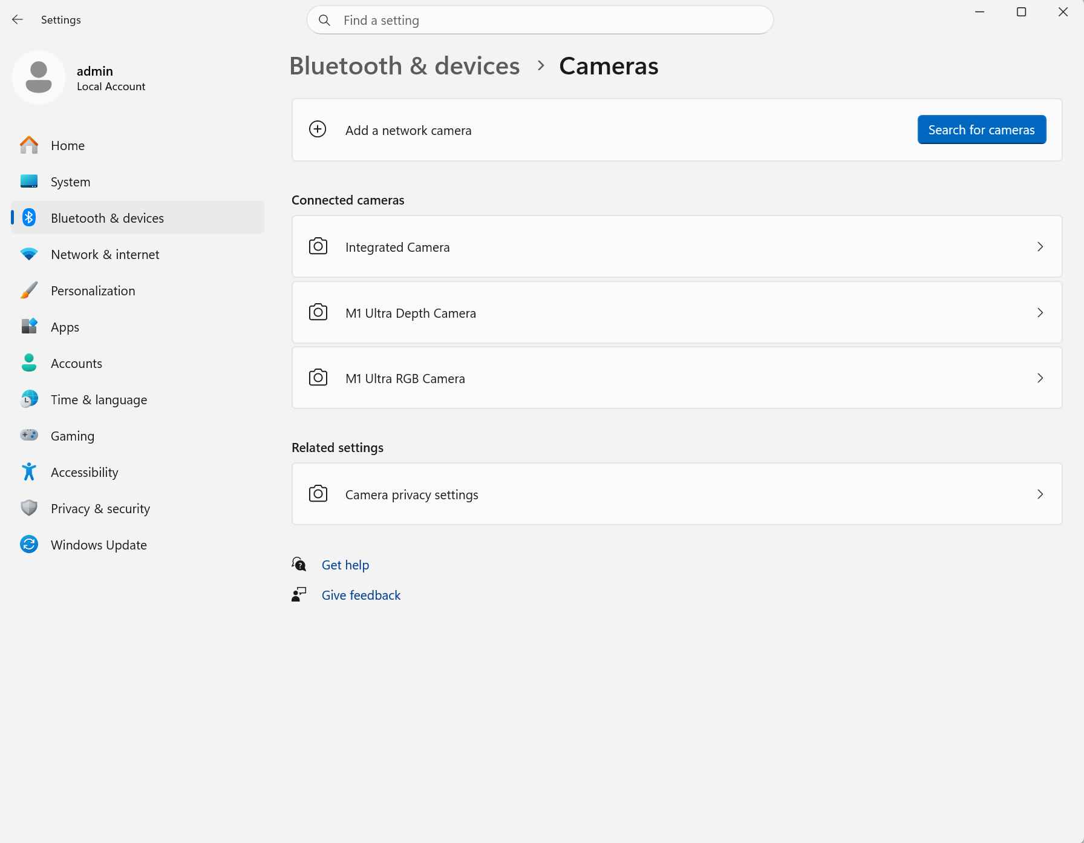Open the Home menu item
Viewport: 1084px width, 843px height.
[138, 145]
